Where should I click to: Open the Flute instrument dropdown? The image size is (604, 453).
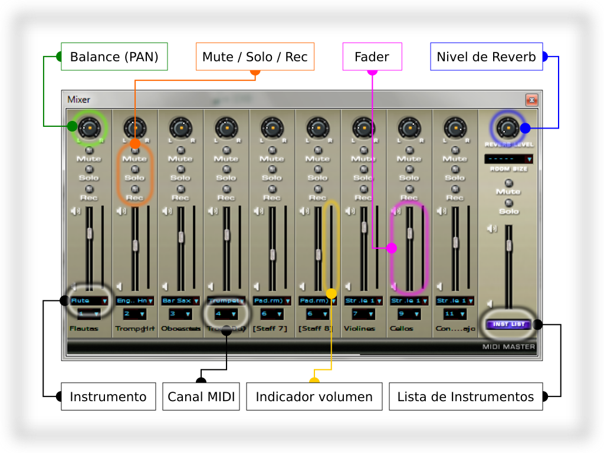(x=104, y=301)
